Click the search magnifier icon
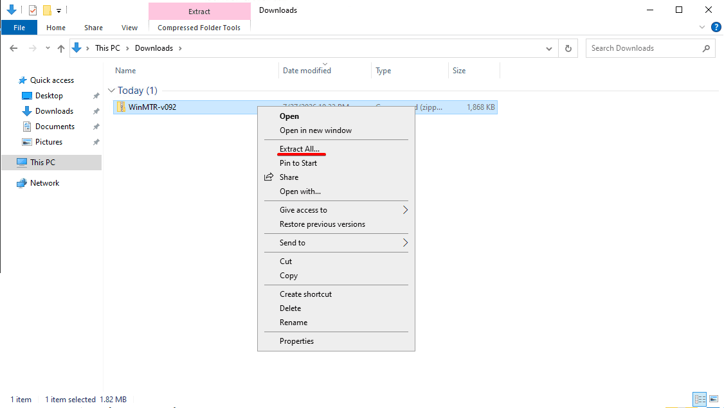This screenshot has height=408, width=724. (706, 48)
